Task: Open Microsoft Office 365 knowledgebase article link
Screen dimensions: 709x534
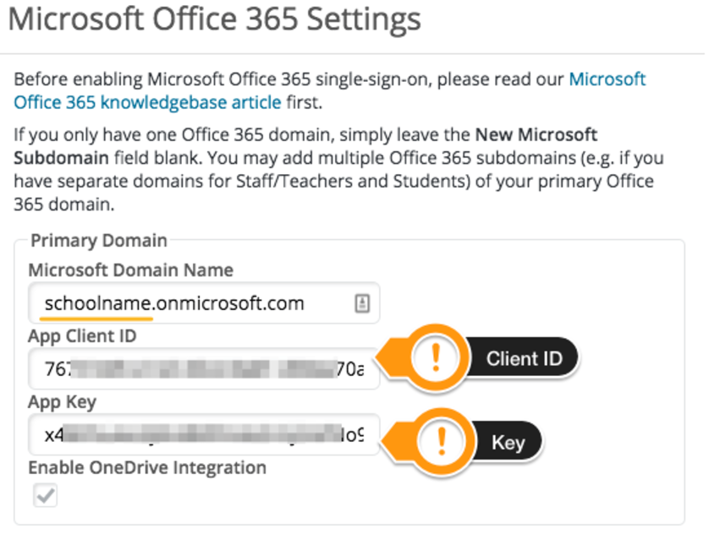Action: pos(147,102)
